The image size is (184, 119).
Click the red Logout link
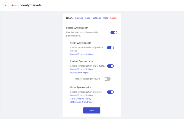[114, 18]
